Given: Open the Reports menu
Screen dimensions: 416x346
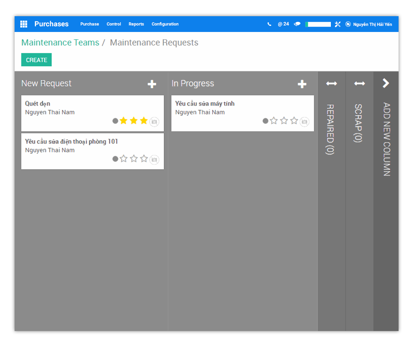Looking at the screenshot, I should [136, 24].
